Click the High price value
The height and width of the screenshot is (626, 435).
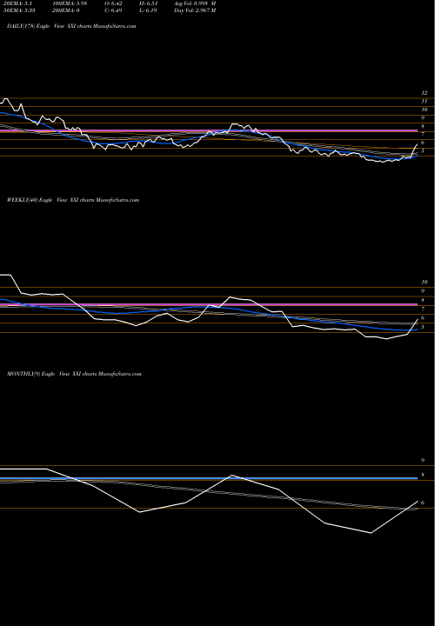pyautogui.click(x=148, y=3)
